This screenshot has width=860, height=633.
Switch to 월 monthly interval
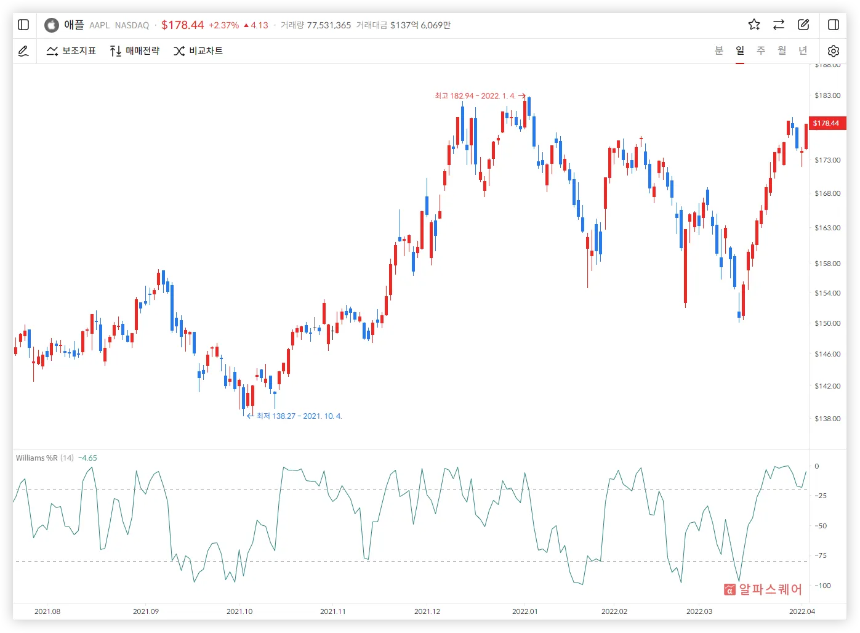(782, 50)
